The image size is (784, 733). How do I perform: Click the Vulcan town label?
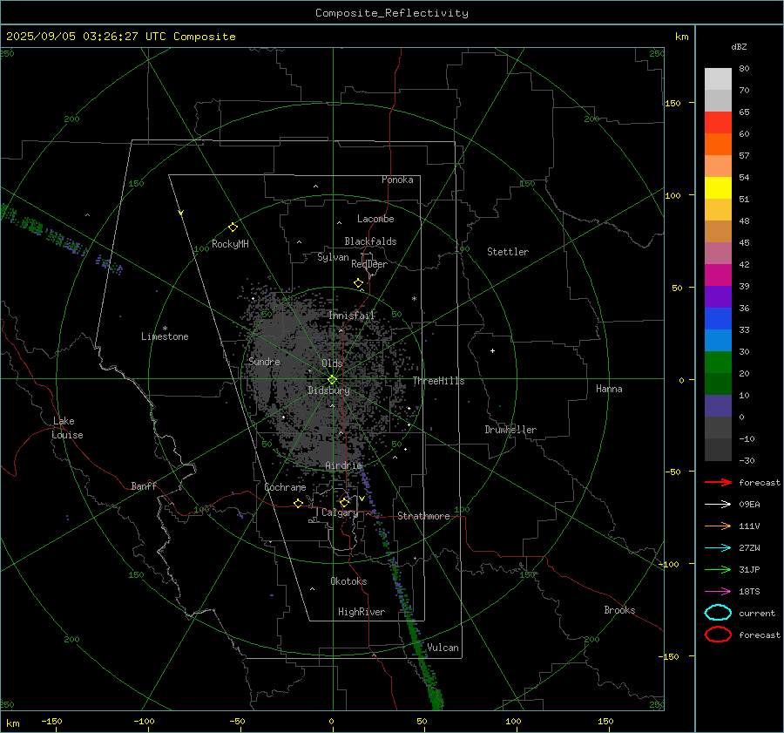click(x=443, y=648)
